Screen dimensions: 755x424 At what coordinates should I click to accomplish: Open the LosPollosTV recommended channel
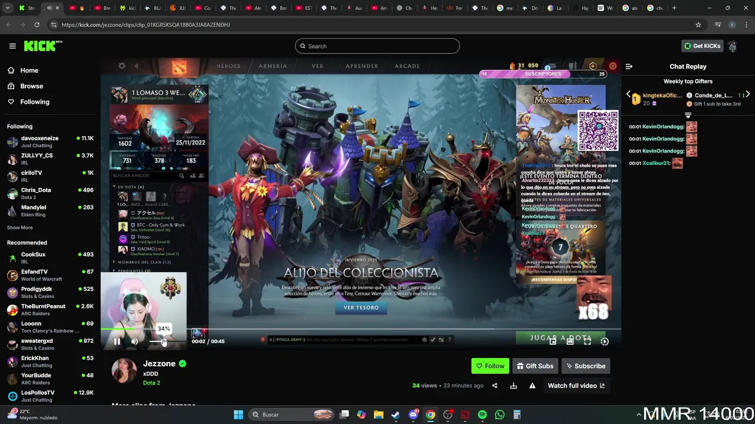tap(50, 396)
